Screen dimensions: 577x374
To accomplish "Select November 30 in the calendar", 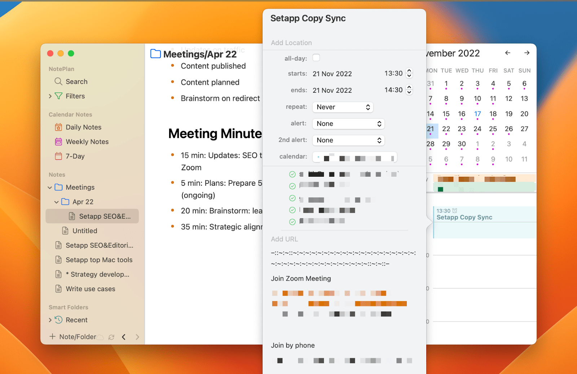I will point(462,144).
